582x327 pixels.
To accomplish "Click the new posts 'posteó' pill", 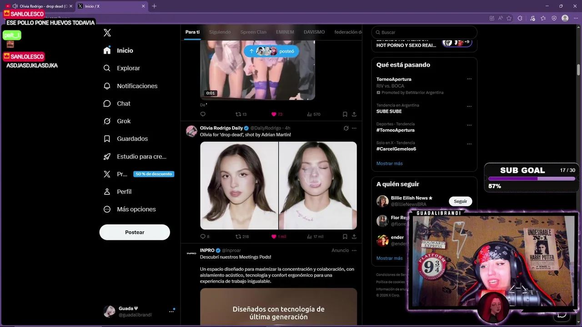I will [x=271, y=51].
